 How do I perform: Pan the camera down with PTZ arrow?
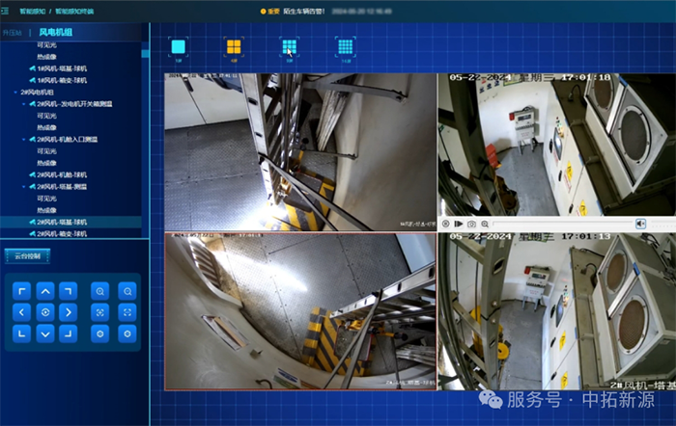tap(45, 333)
